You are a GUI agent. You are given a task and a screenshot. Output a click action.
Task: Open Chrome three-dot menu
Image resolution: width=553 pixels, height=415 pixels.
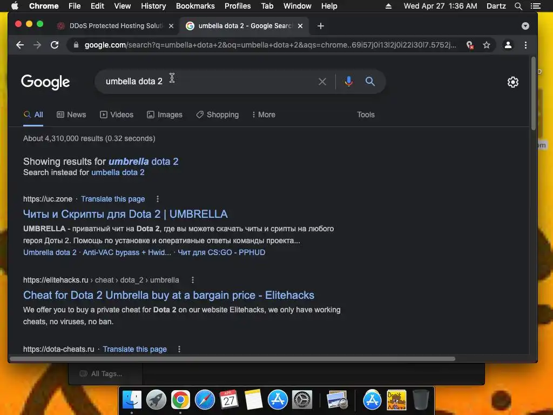pyautogui.click(x=525, y=45)
